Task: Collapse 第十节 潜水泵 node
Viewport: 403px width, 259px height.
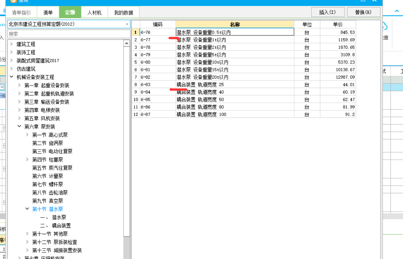Action: (x=27, y=209)
